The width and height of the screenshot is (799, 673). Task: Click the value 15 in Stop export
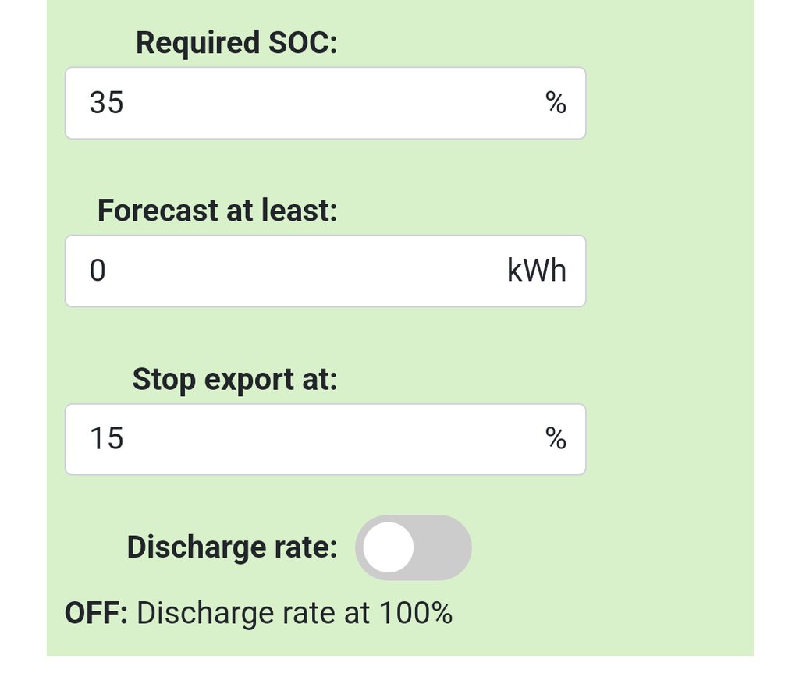tap(107, 439)
